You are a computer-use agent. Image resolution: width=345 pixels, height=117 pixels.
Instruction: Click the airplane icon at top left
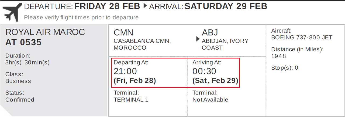pyautogui.click(x=11, y=12)
